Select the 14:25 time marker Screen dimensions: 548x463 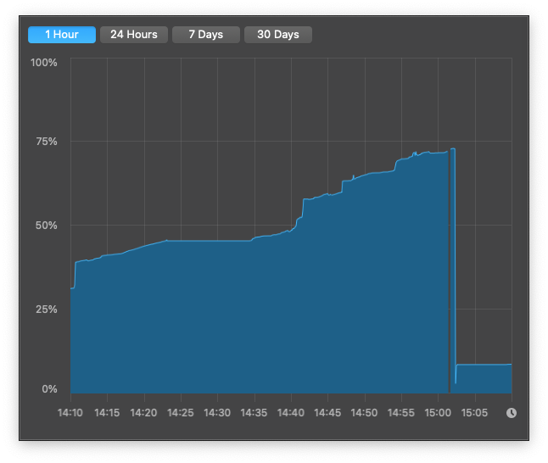click(180, 413)
